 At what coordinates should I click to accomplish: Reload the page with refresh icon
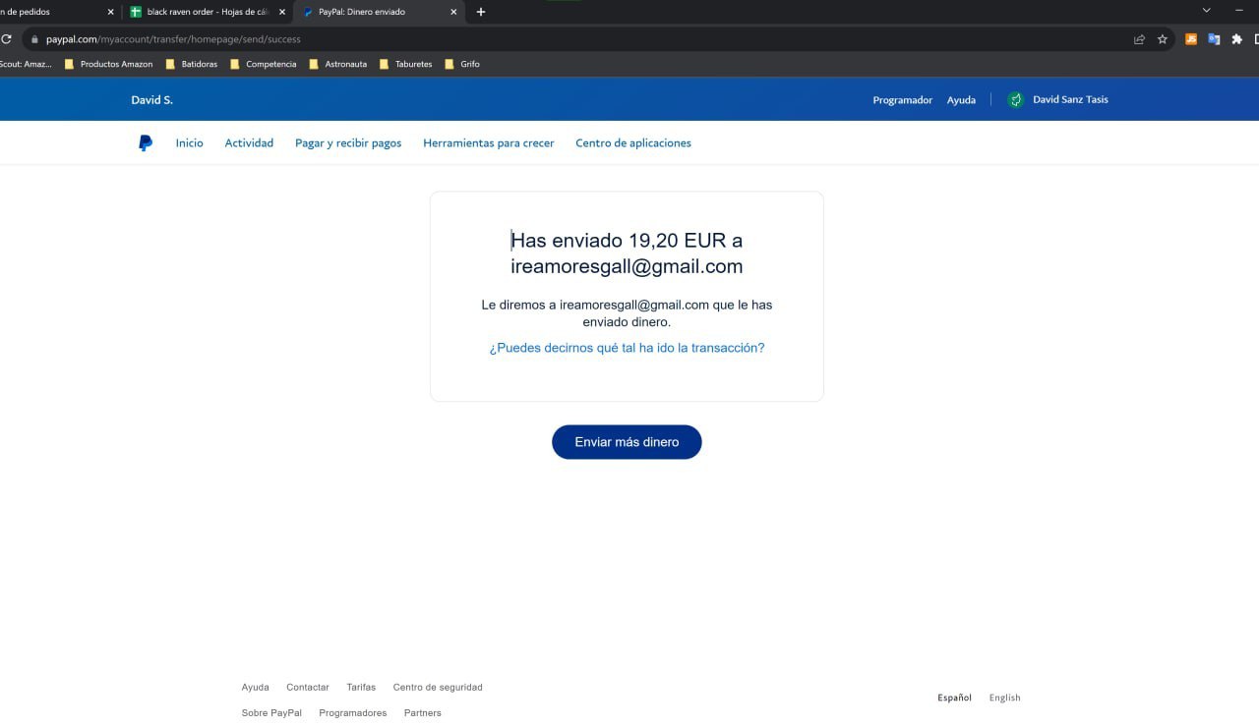7,39
